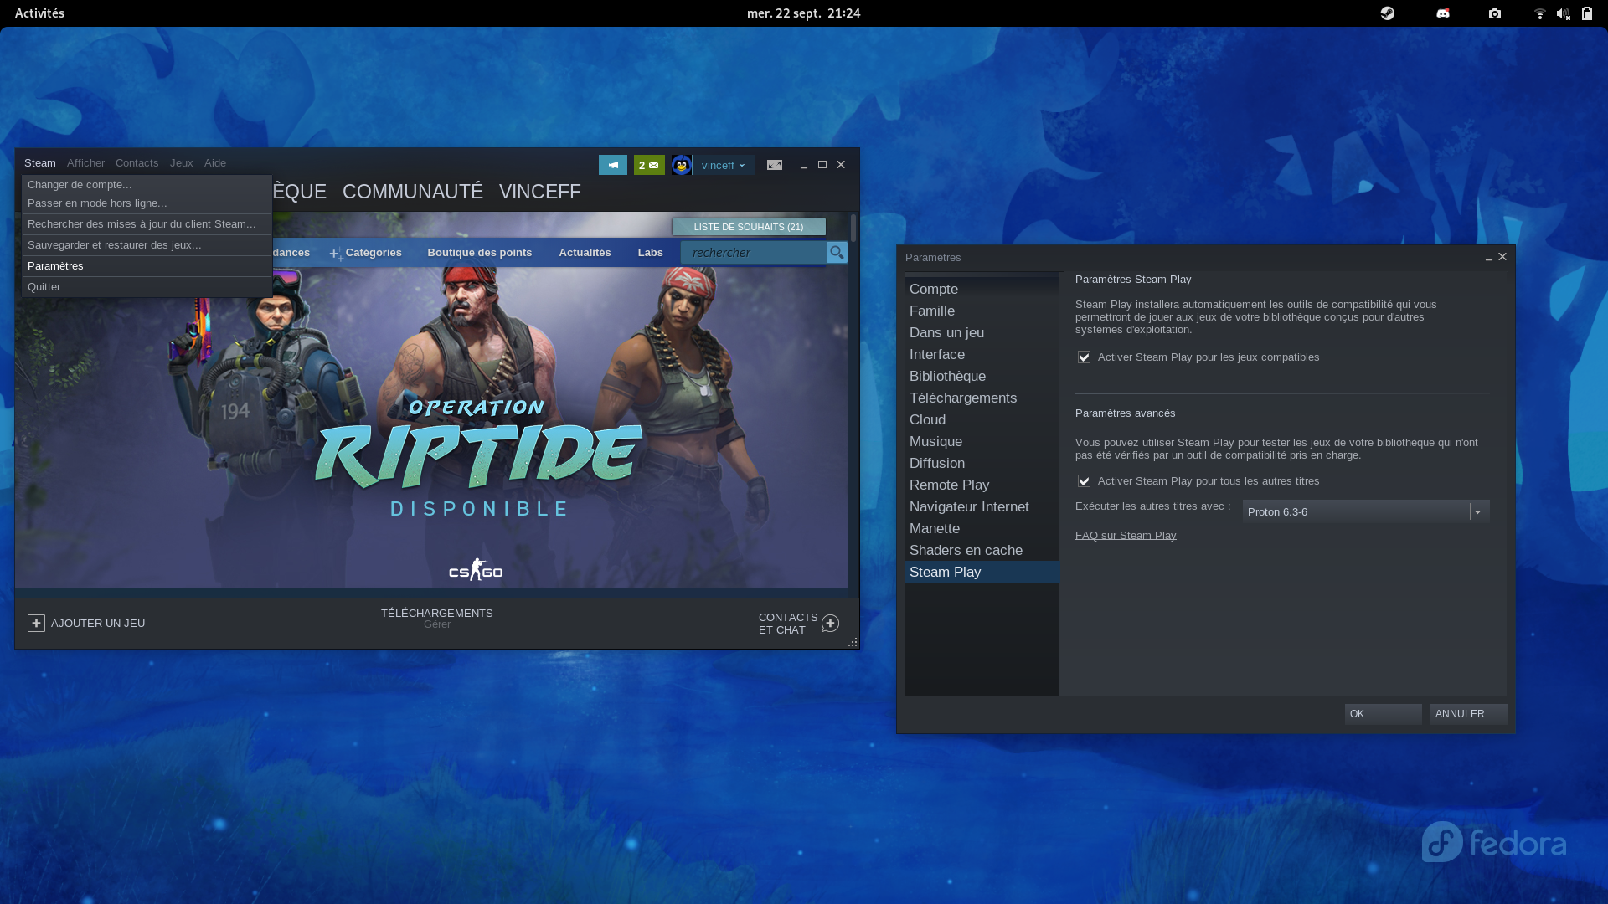Click the CS:GO logo on the banner
This screenshot has width=1608, height=904.
(476, 570)
